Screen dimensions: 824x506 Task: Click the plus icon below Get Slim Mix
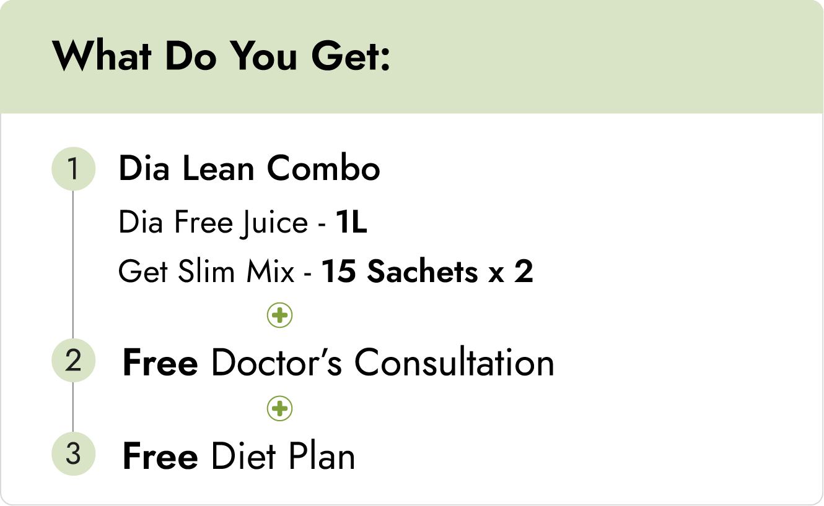point(279,315)
